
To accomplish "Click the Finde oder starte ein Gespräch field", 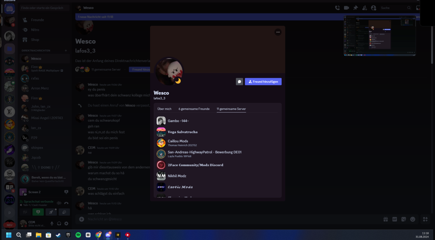I will (x=45, y=8).
